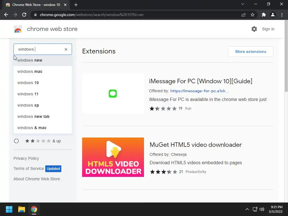Screen dimensions: 288x216
Task: Show hidden system tray icons
Action: point(247,209)
